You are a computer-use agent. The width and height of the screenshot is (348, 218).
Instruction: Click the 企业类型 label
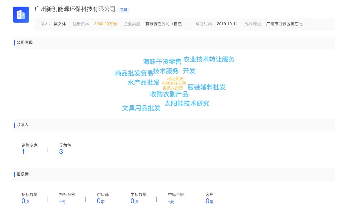tap(133, 24)
